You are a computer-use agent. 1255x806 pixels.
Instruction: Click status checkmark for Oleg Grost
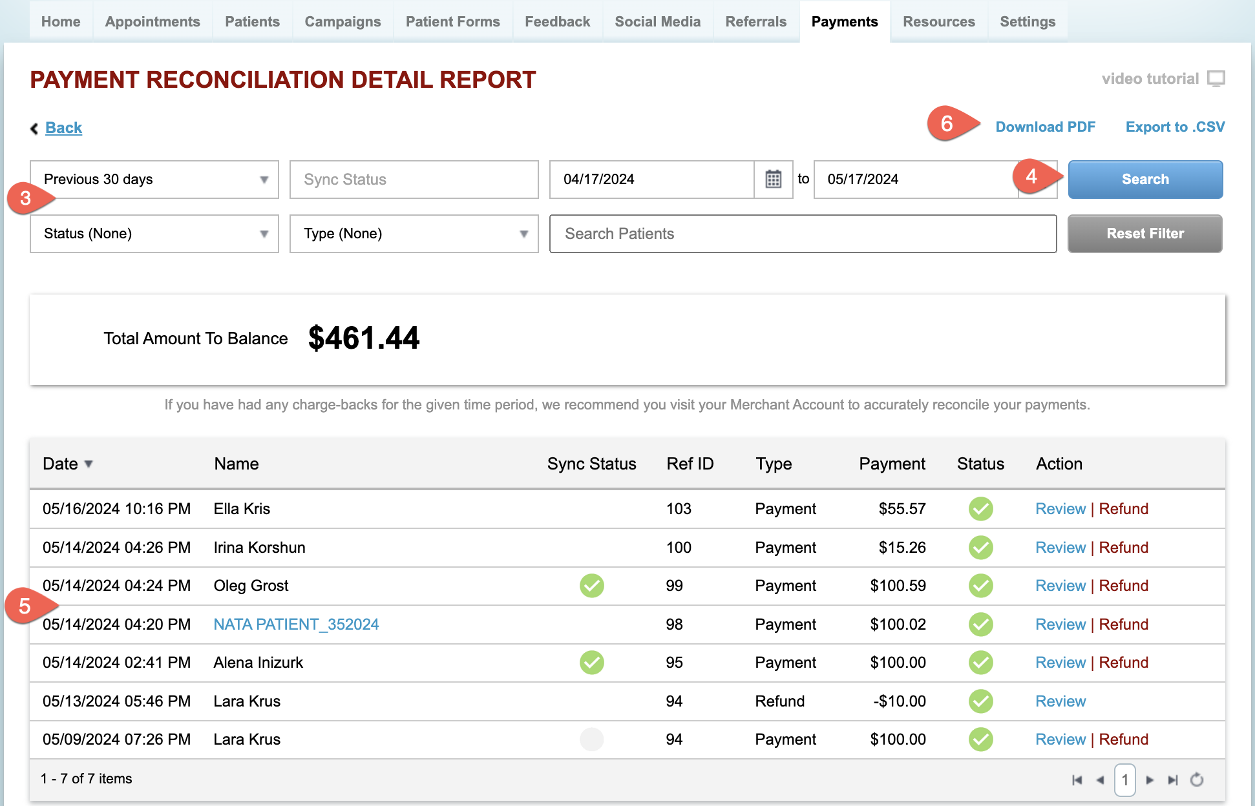click(980, 586)
